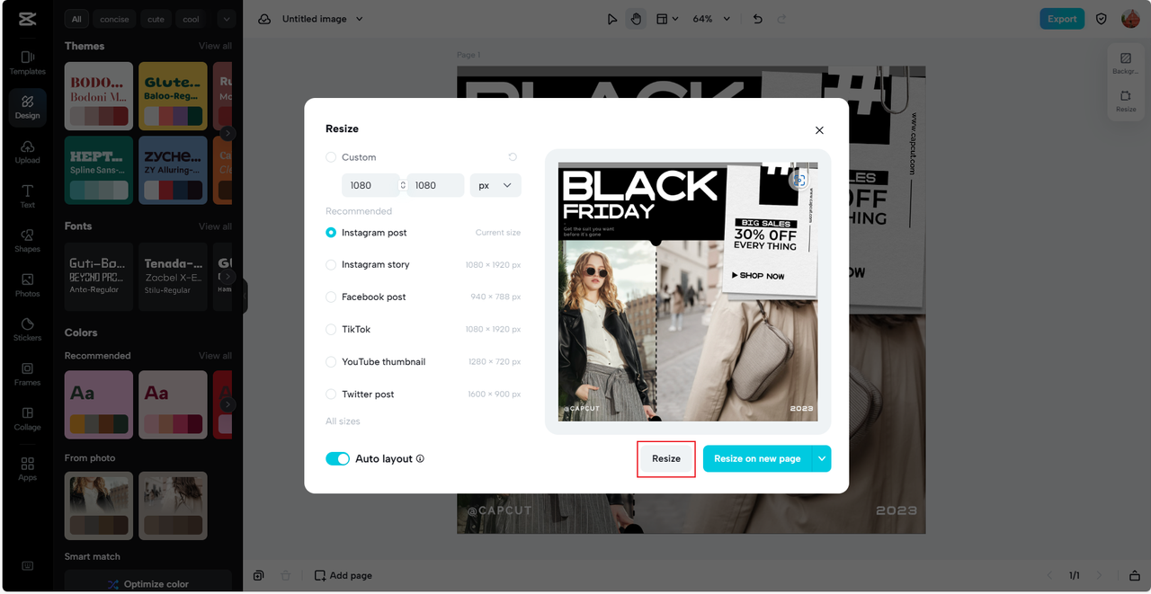Select the hand pan tool
Screen dimensions: 1151x594
pyautogui.click(x=636, y=19)
